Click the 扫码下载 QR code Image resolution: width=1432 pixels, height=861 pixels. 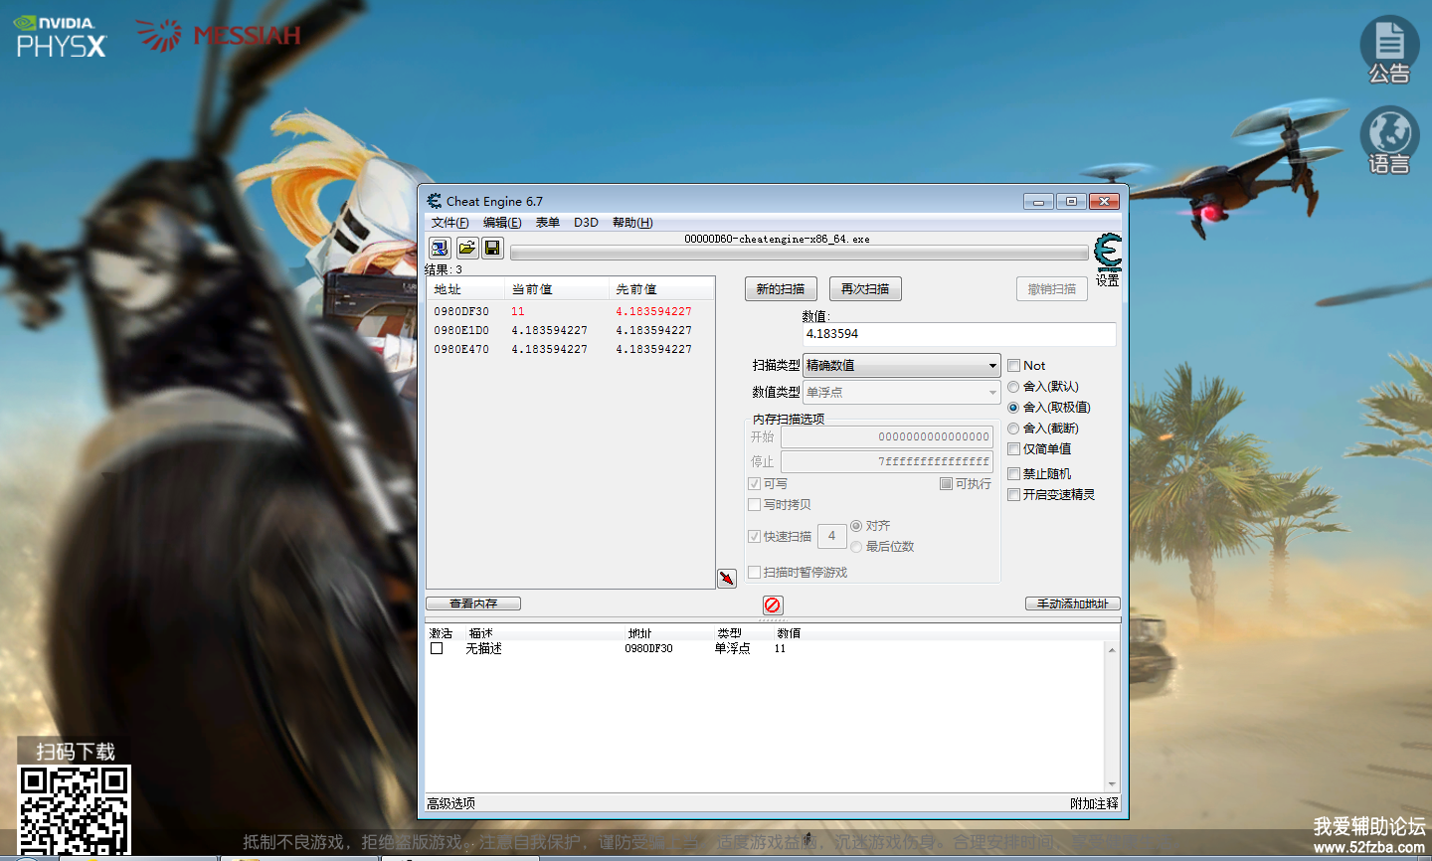75,809
